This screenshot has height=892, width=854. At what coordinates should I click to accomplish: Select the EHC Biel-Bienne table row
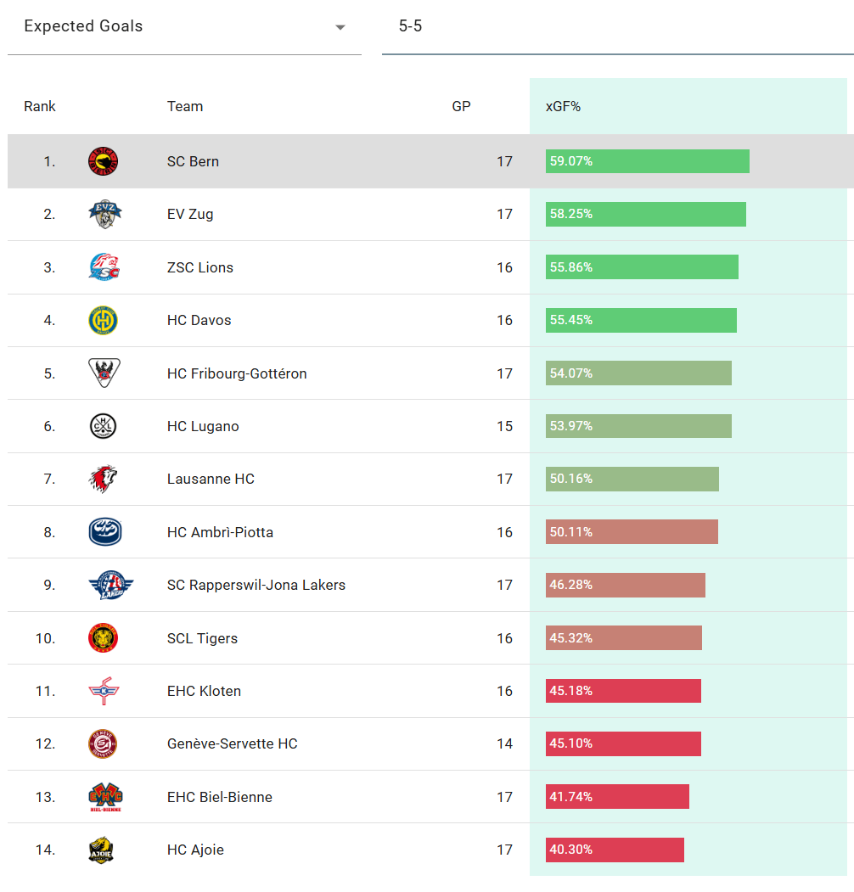pos(340,797)
